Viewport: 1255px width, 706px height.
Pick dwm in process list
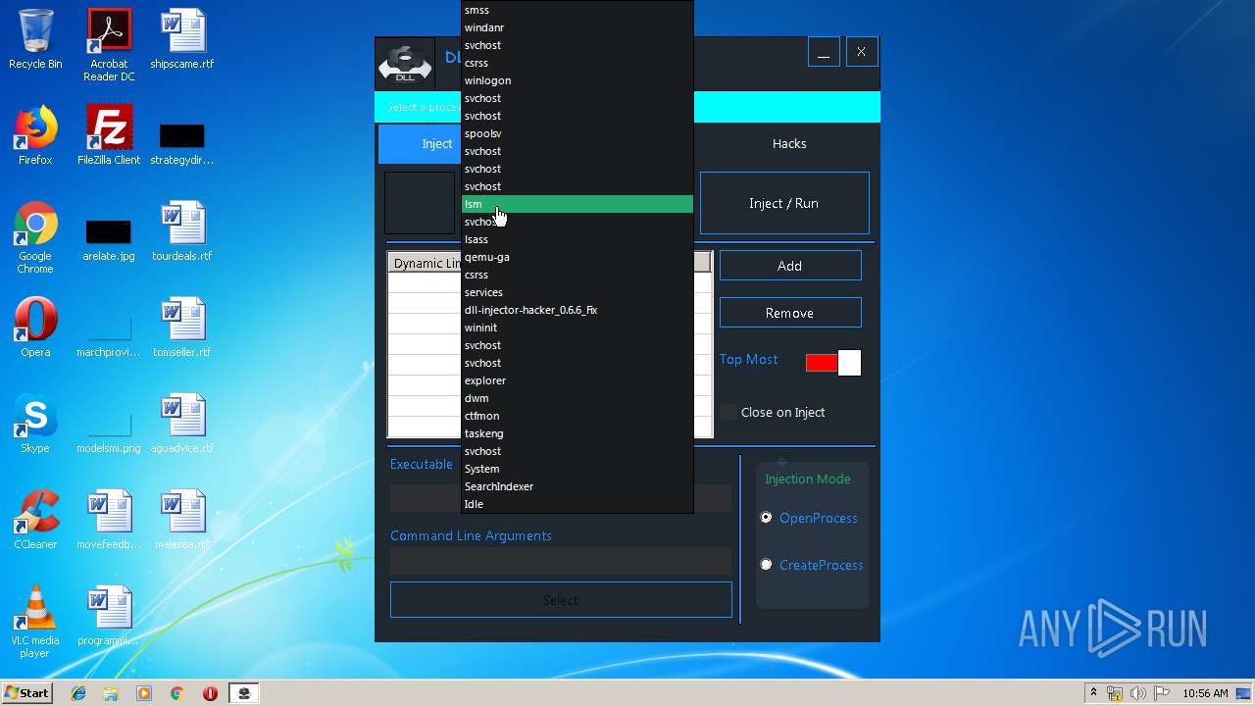tap(577, 398)
